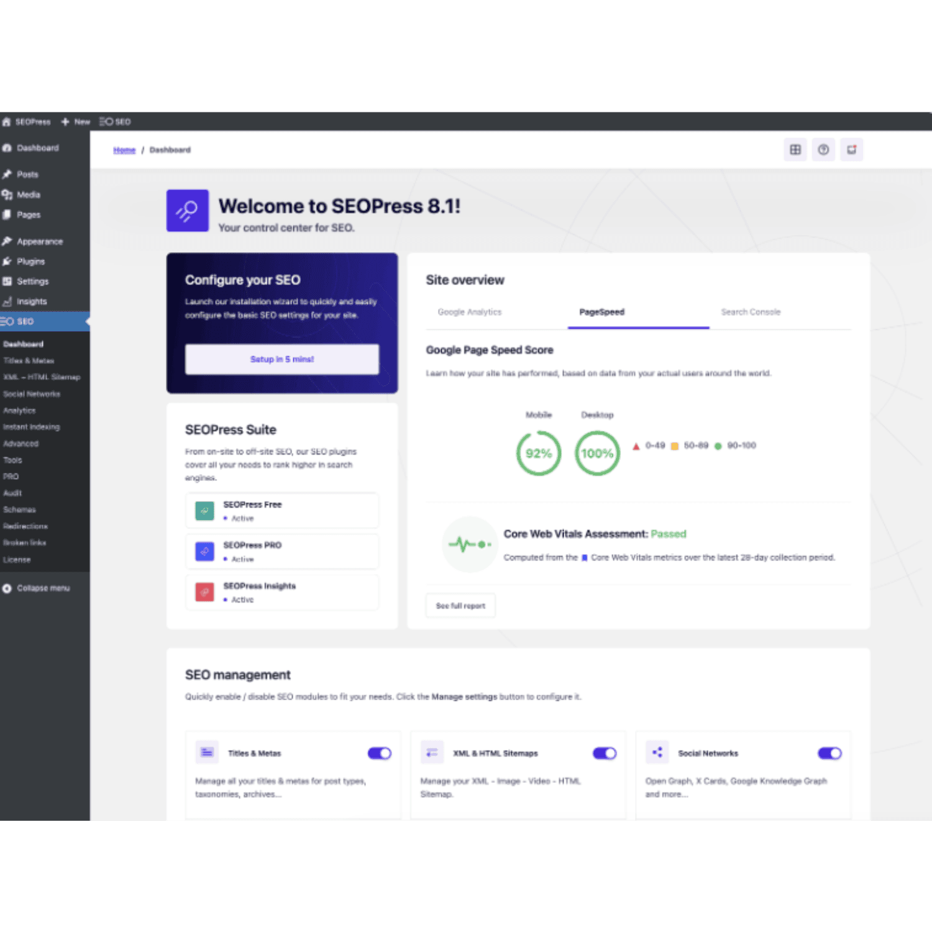
Task: Click the Mobile 92% score ring
Action: click(538, 454)
